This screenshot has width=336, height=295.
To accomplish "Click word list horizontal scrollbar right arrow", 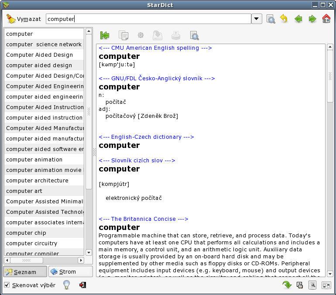I will [81, 260].
